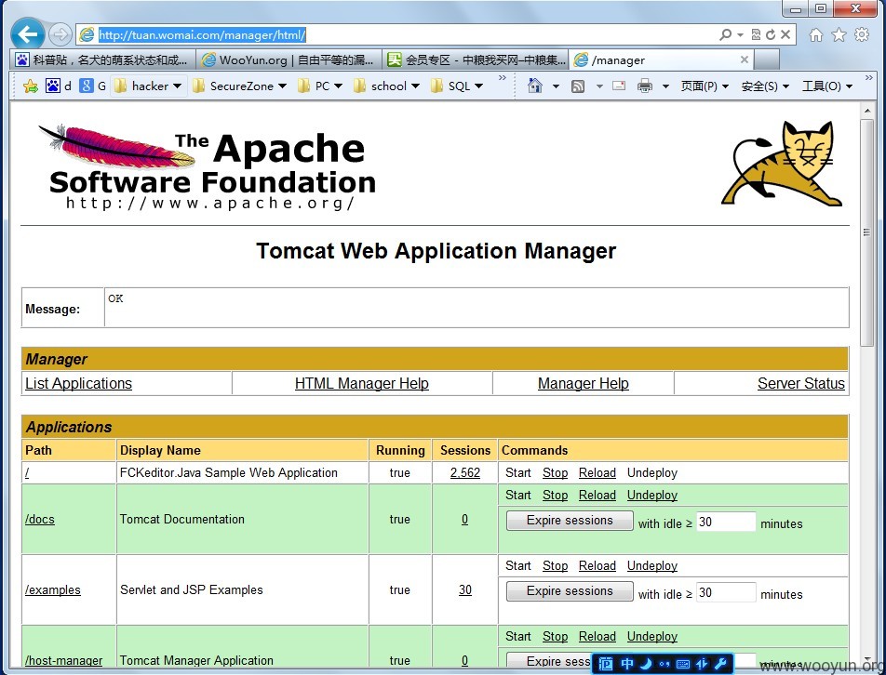Click Stop for the root application
The image size is (886, 675).
[555, 473]
